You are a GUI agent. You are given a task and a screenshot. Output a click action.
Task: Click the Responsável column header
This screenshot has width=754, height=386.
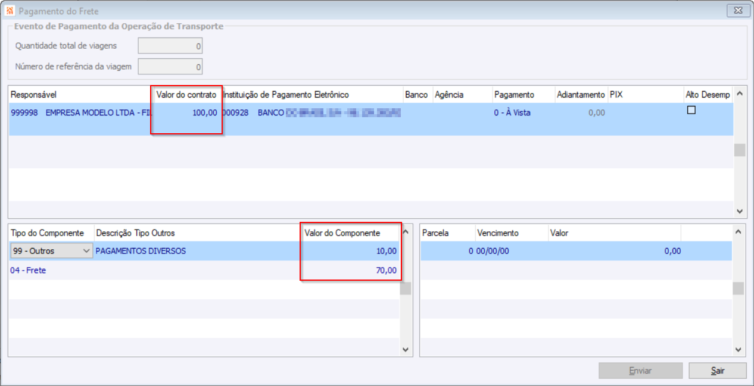[x=80, y=95]
